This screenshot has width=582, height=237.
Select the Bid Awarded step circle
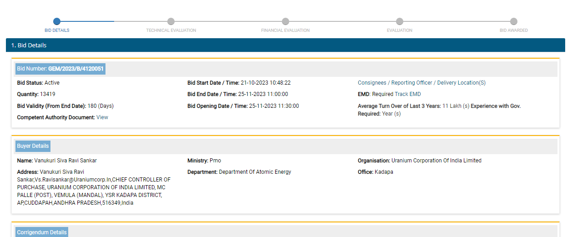pos(514,21)
